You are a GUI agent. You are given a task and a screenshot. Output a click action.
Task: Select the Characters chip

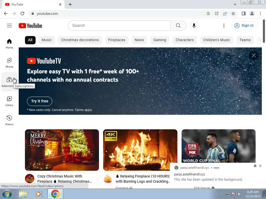point(185,40)
